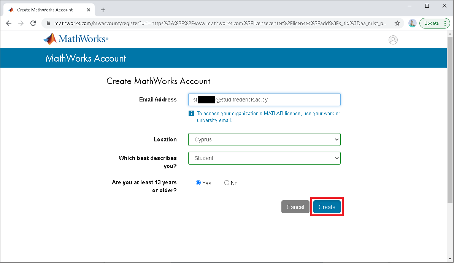The width and height of the screenshot is (454, 263).
Task: Open the 'Which best describes you' dropdown
Action: coord(264,158)
